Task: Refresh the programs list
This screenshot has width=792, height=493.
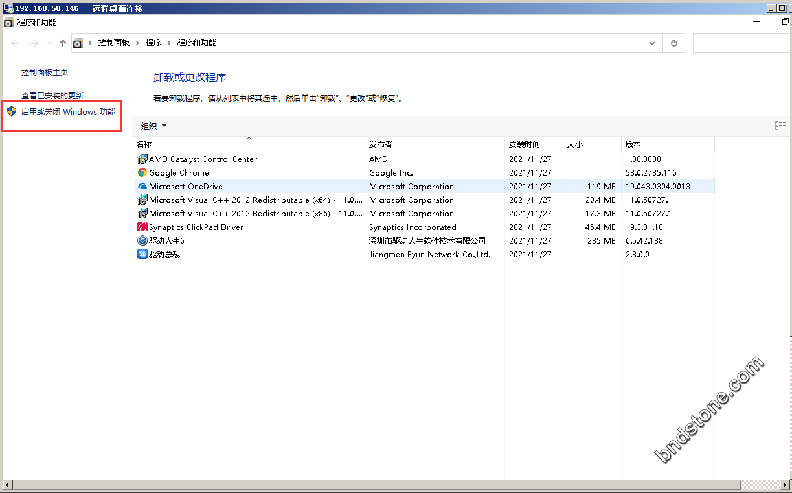Action: coord(674,43)
